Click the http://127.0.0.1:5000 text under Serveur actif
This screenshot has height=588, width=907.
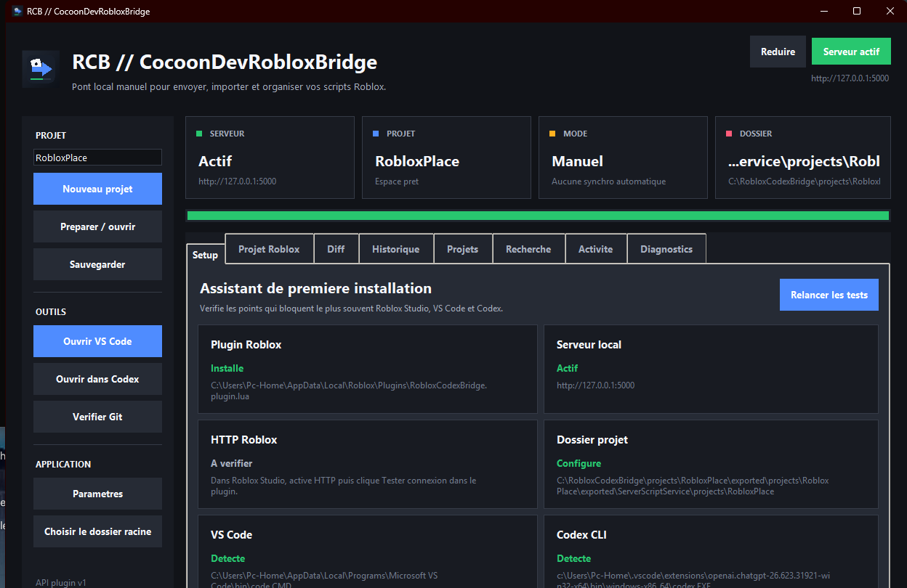(850, 78)
